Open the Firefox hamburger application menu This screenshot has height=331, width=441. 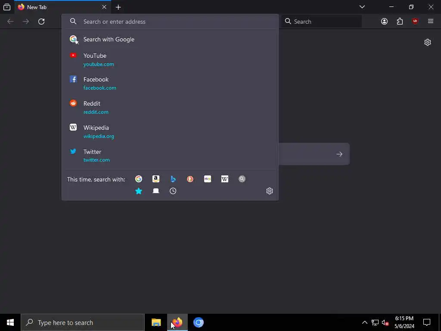click(x=431, y=22)
